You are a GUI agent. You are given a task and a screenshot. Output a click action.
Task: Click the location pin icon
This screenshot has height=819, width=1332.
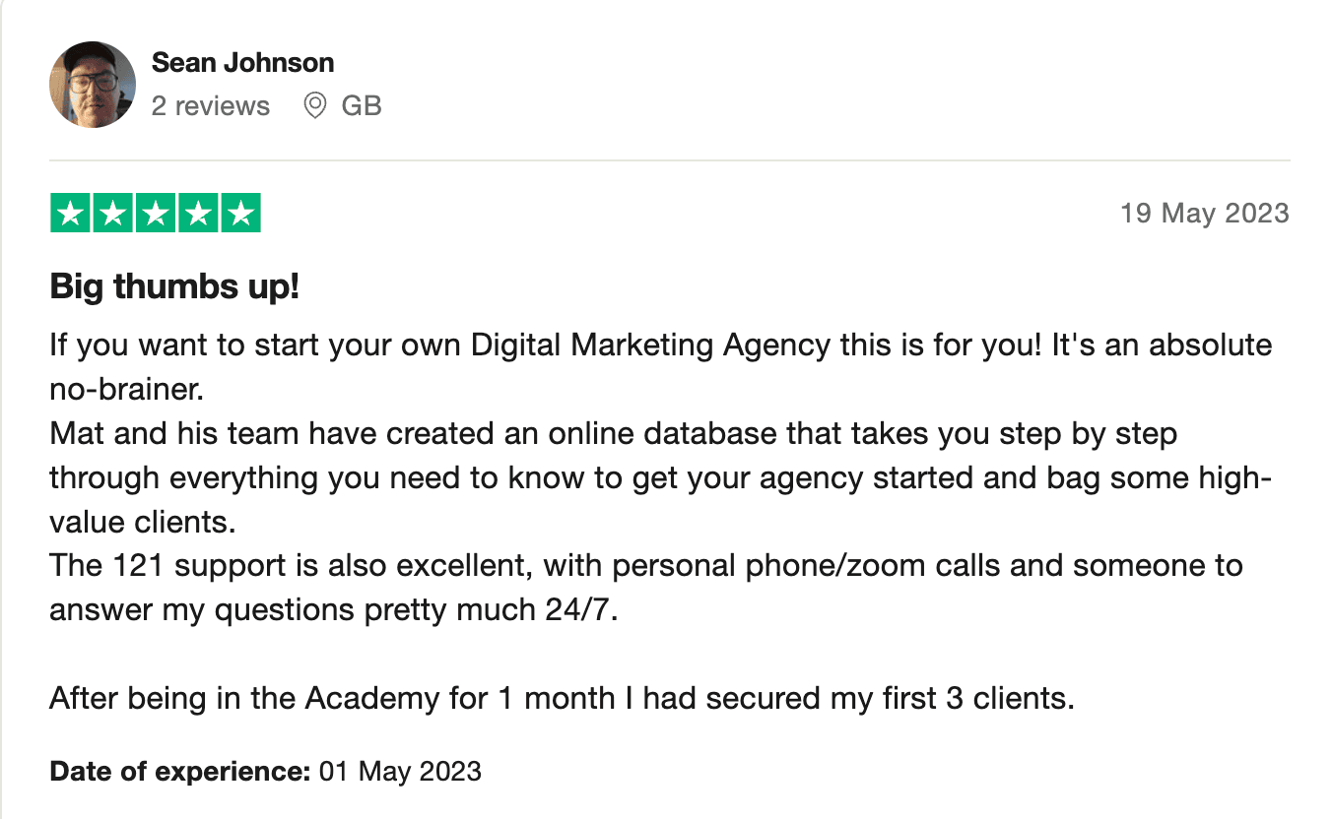(x=315, y=105)
